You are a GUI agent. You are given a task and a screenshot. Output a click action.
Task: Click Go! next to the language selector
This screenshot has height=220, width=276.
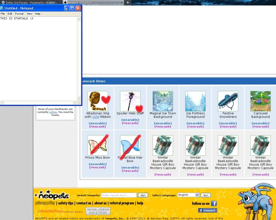(206, 195)
